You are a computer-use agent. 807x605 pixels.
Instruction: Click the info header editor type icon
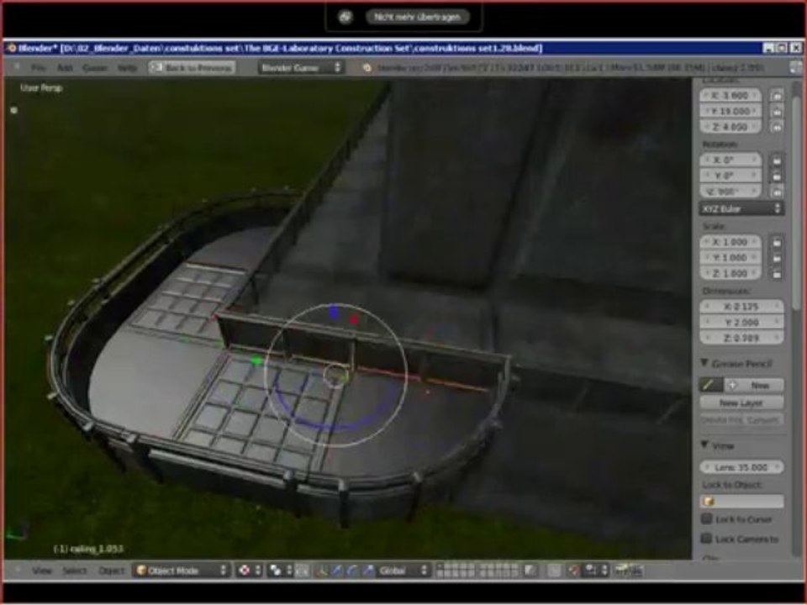click(17, 67)
